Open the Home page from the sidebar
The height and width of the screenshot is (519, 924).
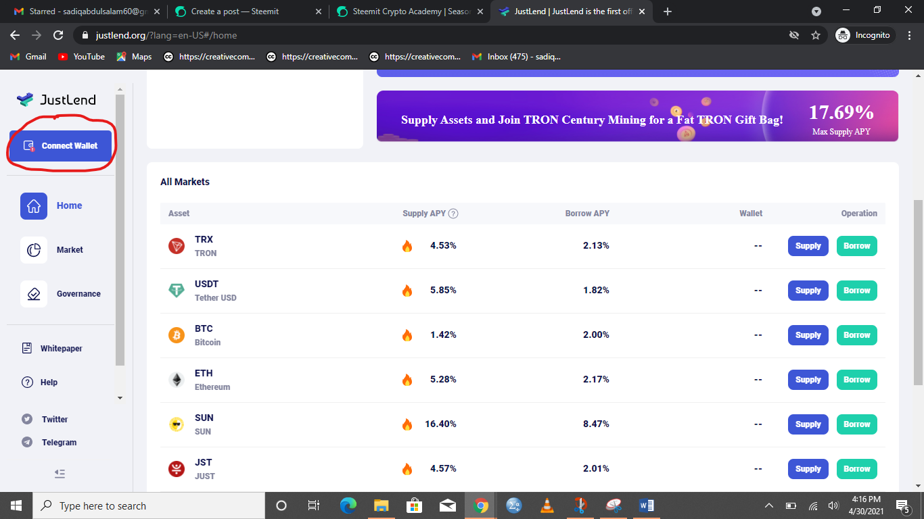pos(51,206)
